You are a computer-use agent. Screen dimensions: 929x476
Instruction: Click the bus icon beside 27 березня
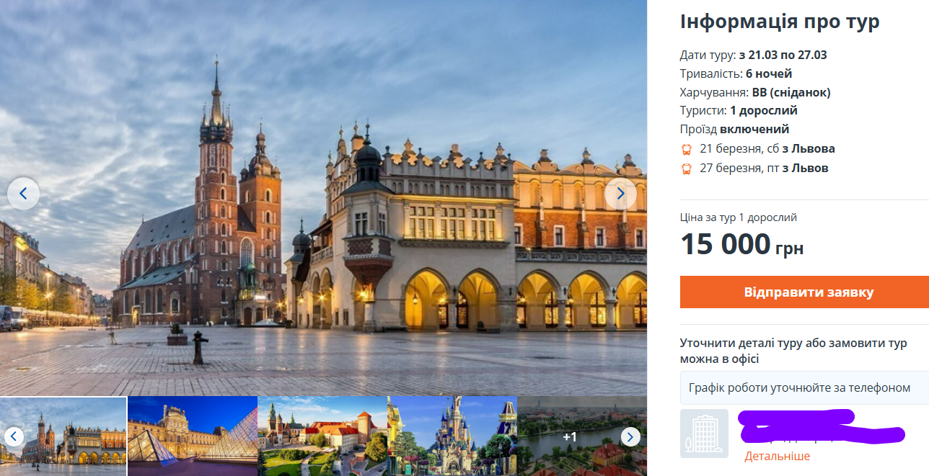[687, 169]
